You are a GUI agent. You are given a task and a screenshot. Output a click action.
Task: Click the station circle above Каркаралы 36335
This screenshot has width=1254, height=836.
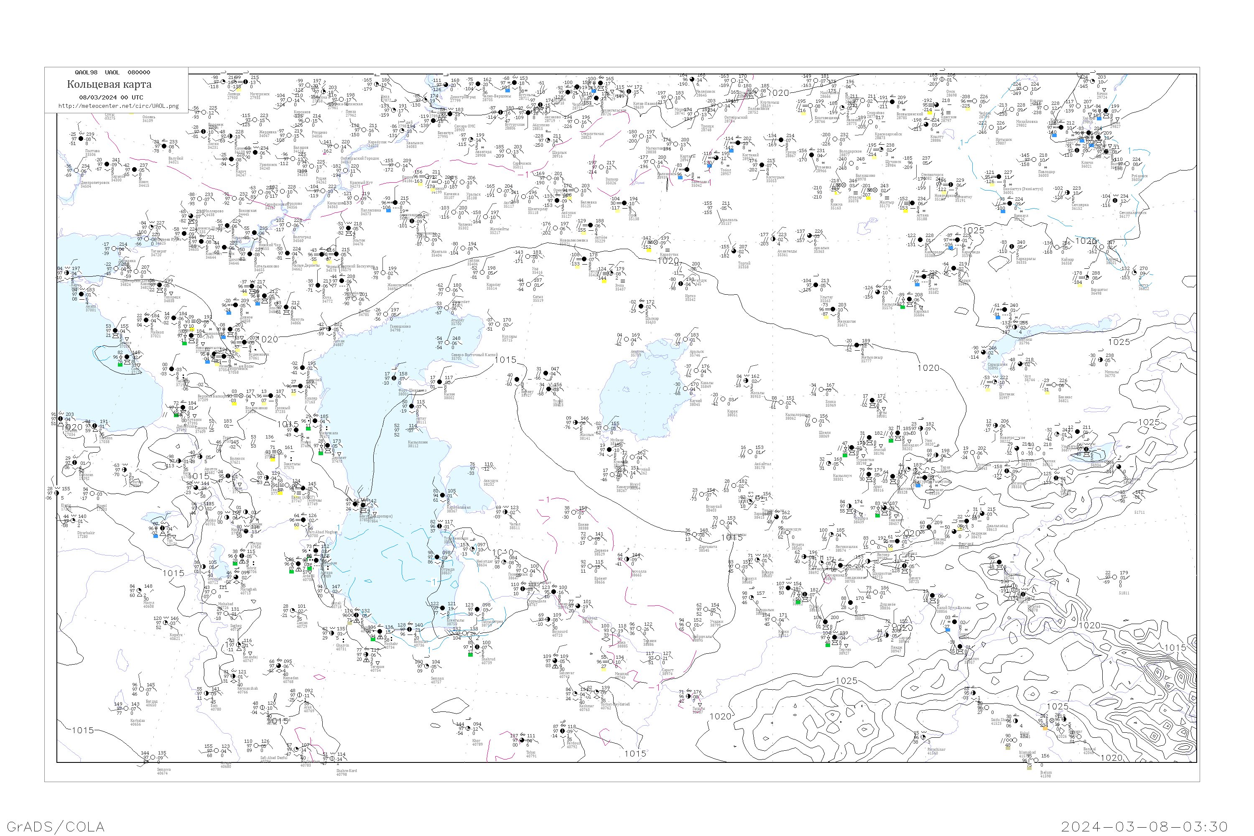pos(1012,247)
